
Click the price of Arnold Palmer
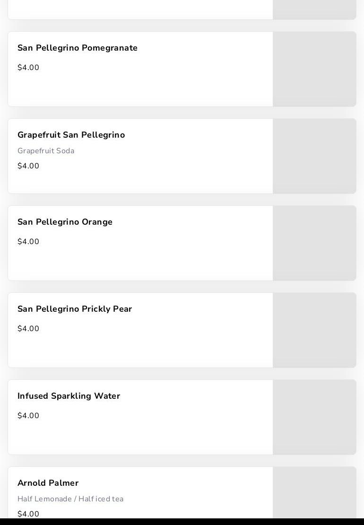tap(28, 514)
